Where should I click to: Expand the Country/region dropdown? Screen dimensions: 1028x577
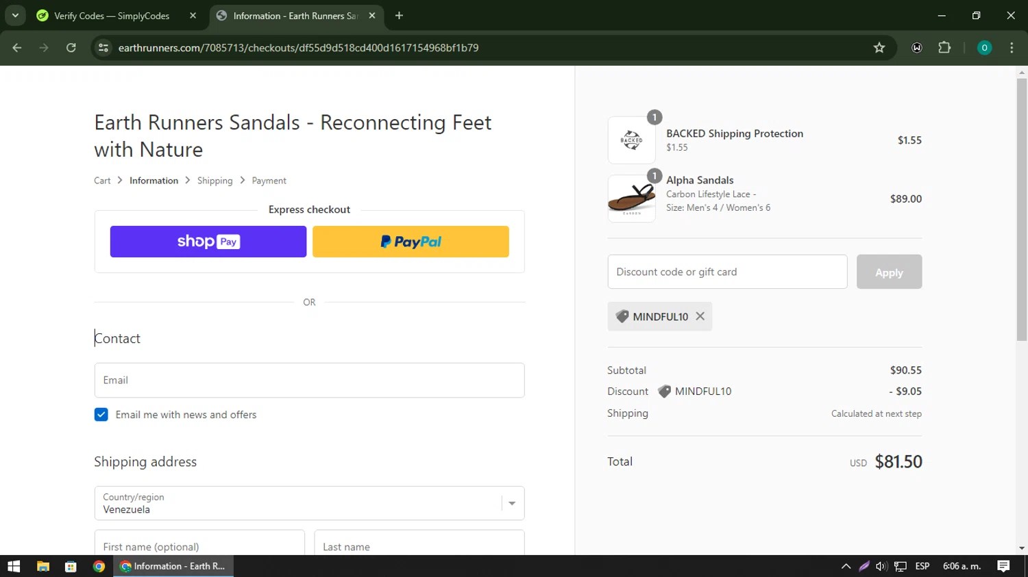309,503
